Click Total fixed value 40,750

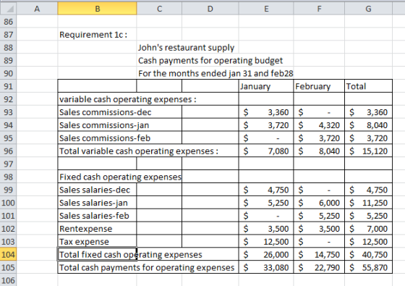[368, 254]
